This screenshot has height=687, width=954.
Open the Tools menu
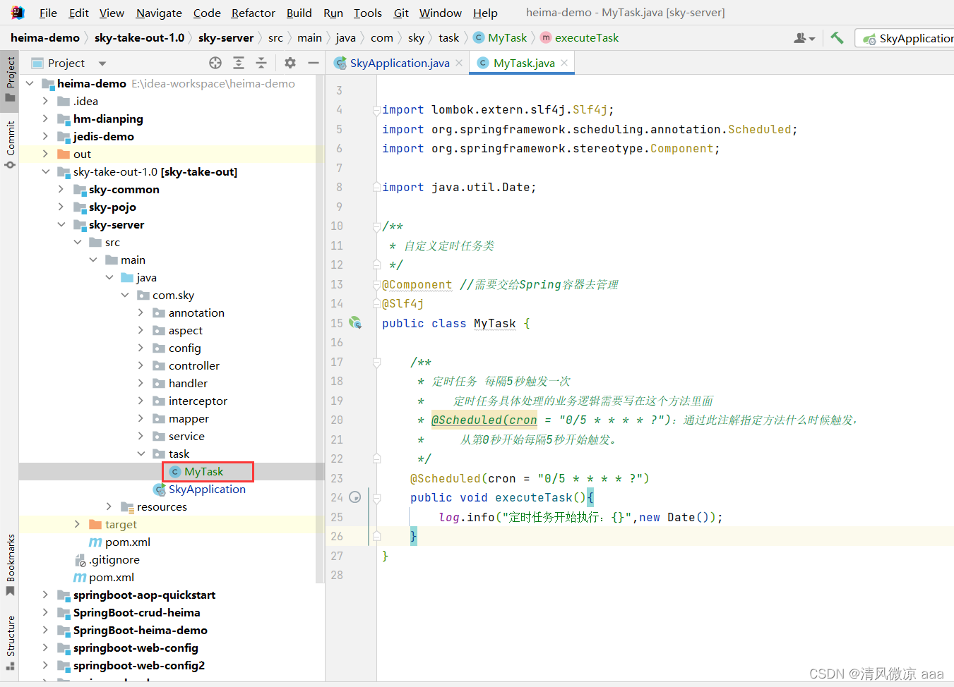(x=367, y=13)
